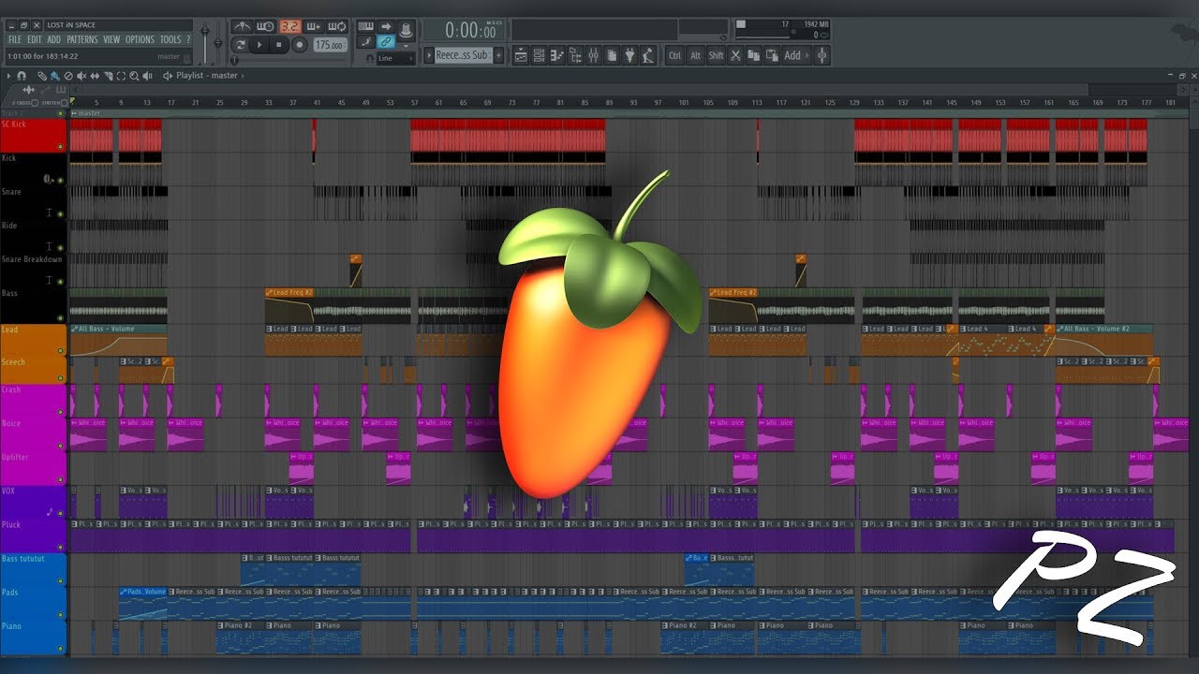The height and width of the screenshot is (674, 1199).
Task: Click the 0:00:00 time display
Action: pyautogui.click(x=470, y=31)
